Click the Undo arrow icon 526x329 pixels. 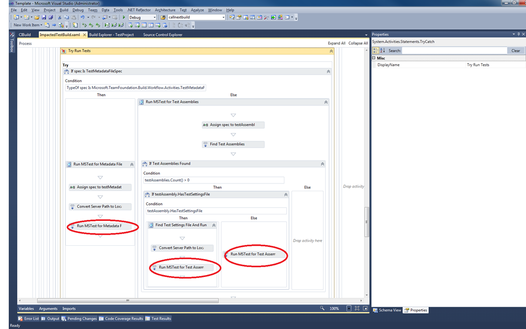tap(82, 17)
